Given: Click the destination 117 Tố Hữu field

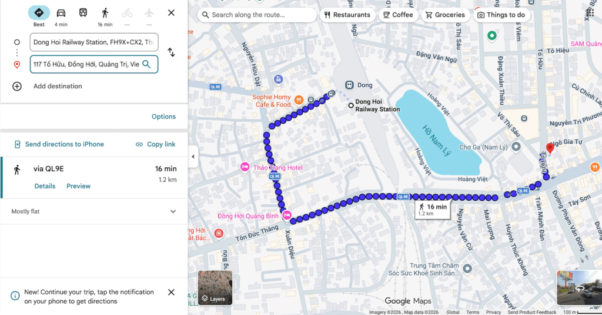Looking at the screenshot, I should (x=94, y=64).
